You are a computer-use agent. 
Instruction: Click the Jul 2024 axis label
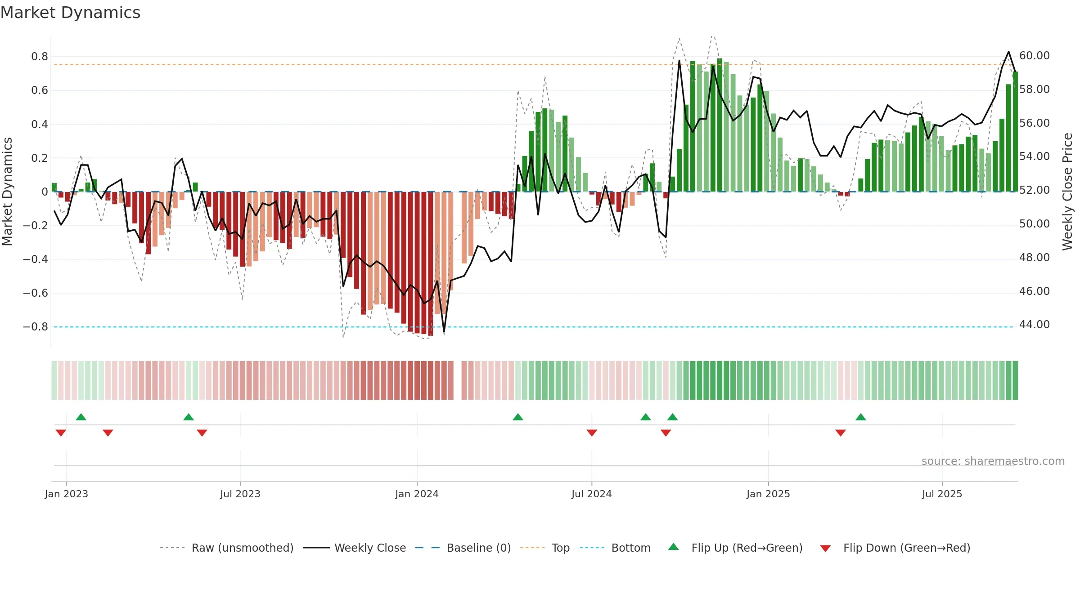point(592,494)
